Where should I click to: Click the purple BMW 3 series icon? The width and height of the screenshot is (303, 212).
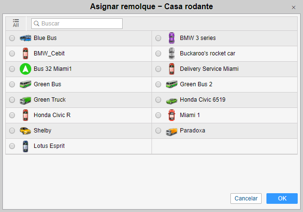pos(171,38)
